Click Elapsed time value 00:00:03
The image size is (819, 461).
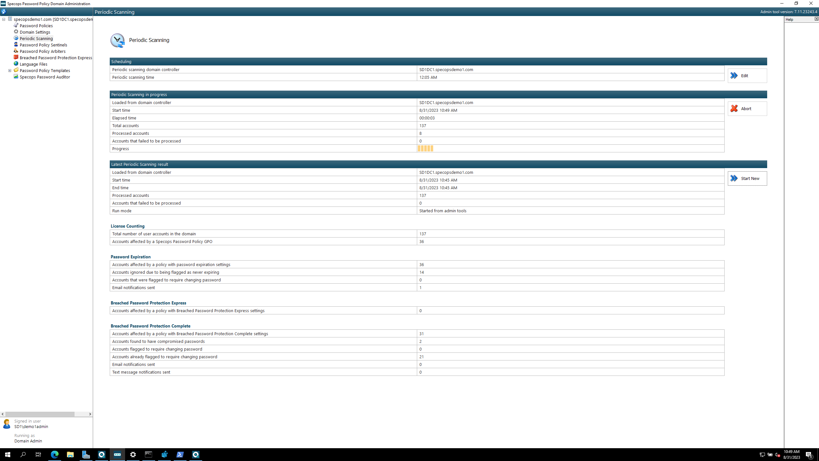(427, 118)
